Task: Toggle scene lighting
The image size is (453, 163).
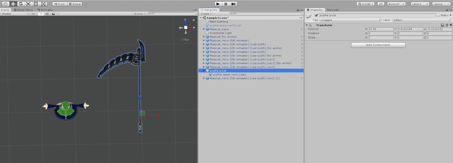Action: [x=41, y=14]
